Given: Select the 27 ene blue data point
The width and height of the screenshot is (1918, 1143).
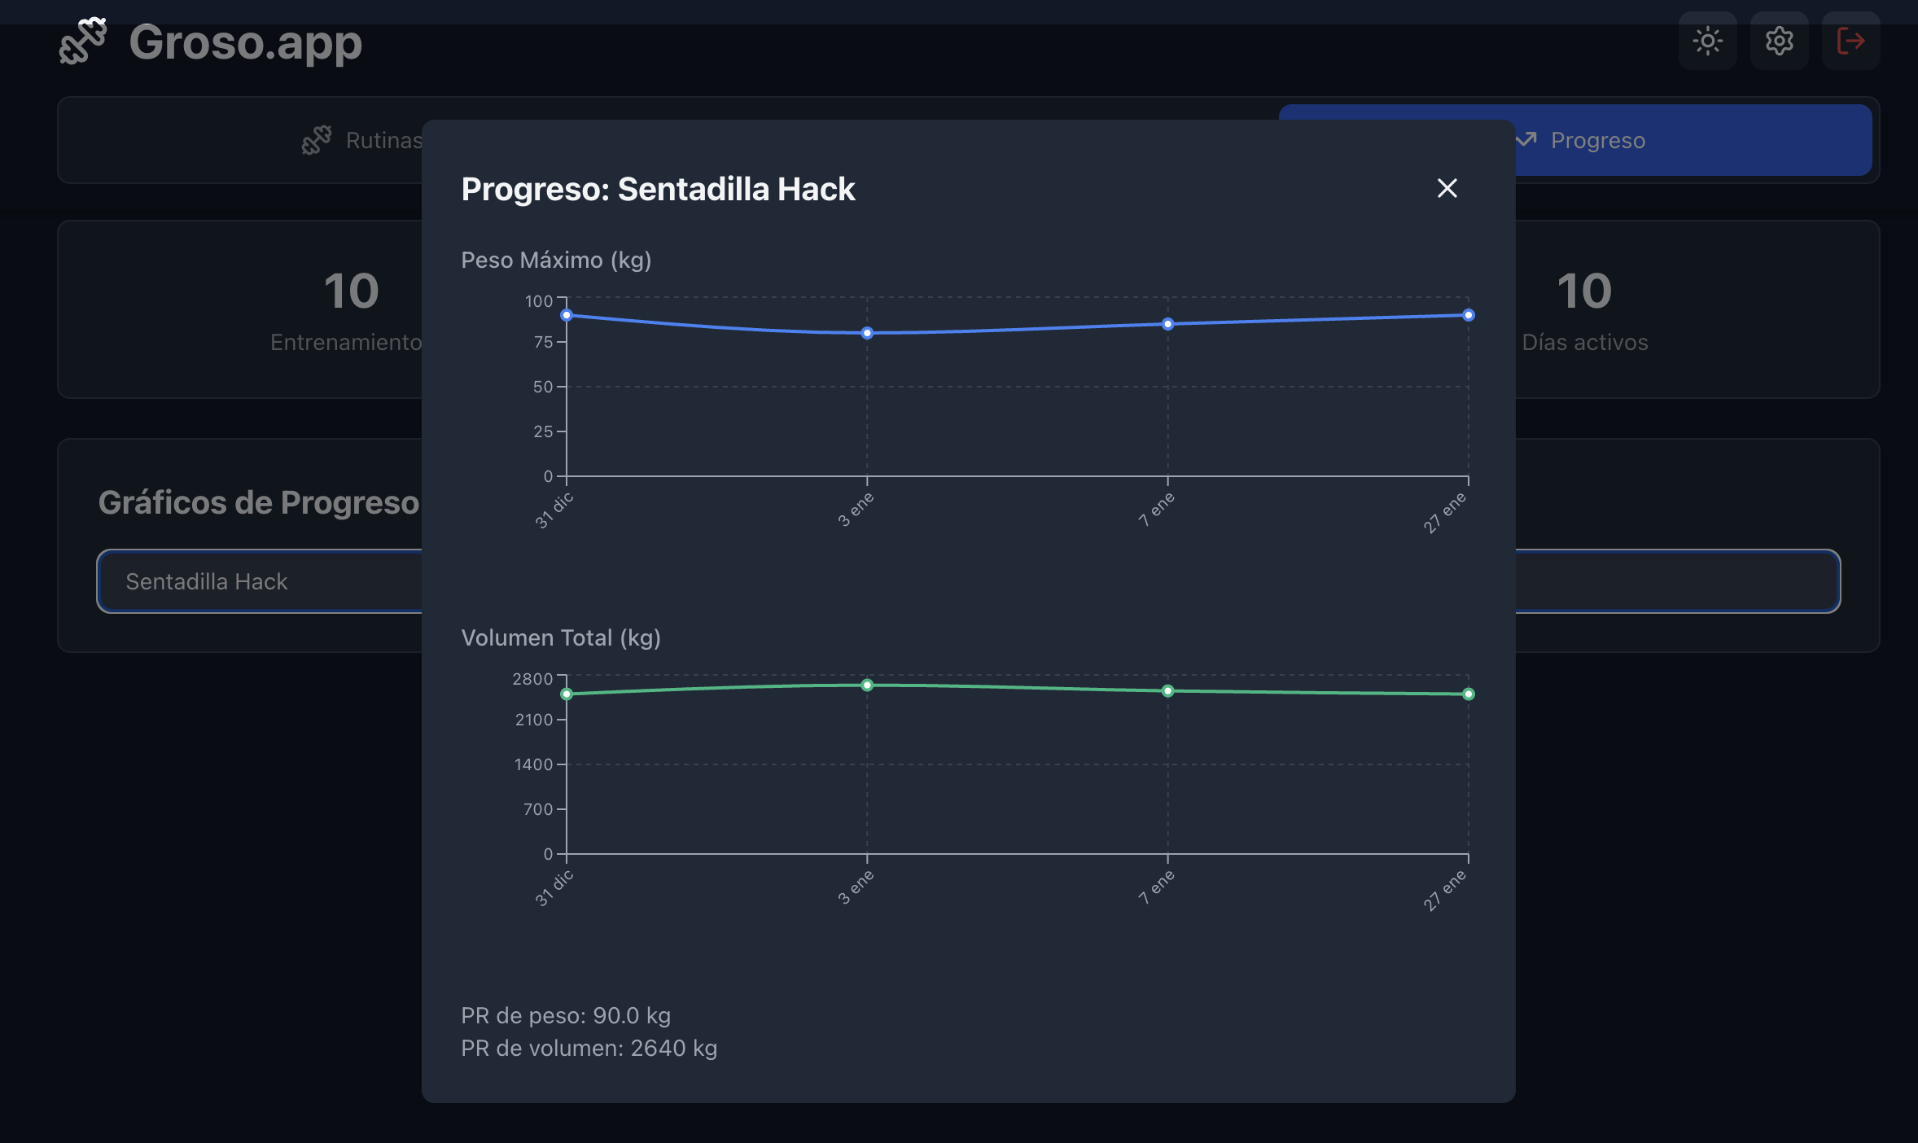Looking at the screenshot, I should [1468, 315].
